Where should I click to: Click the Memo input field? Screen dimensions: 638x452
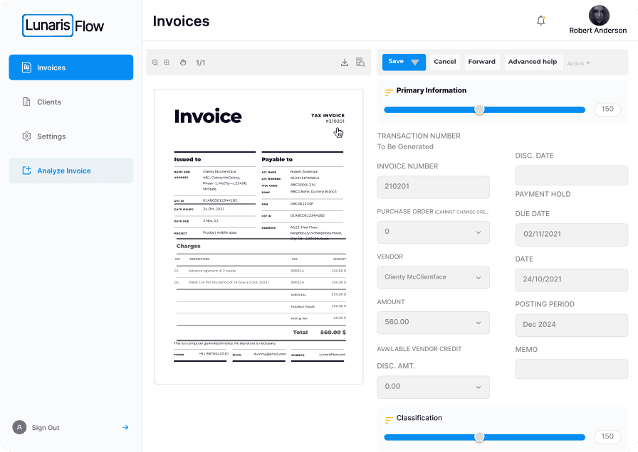(x=572, y=369)
